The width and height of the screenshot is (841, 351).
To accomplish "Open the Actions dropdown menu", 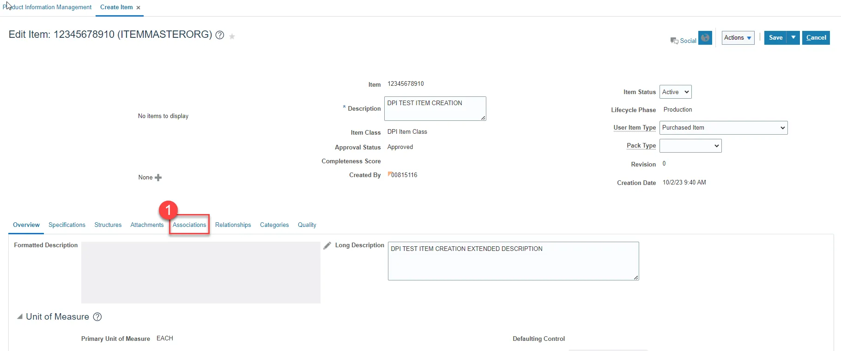I will pos(738,38).
